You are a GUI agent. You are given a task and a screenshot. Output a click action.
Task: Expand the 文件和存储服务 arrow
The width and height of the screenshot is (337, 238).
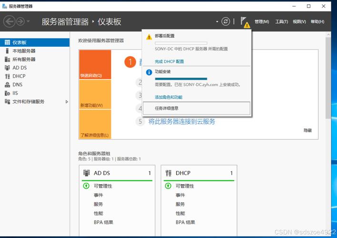[x=67, y=102]
